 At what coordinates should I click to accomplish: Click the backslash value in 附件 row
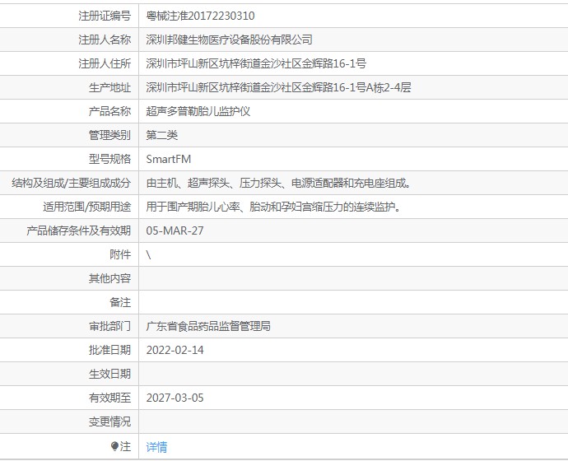click(x=148, y=254)
